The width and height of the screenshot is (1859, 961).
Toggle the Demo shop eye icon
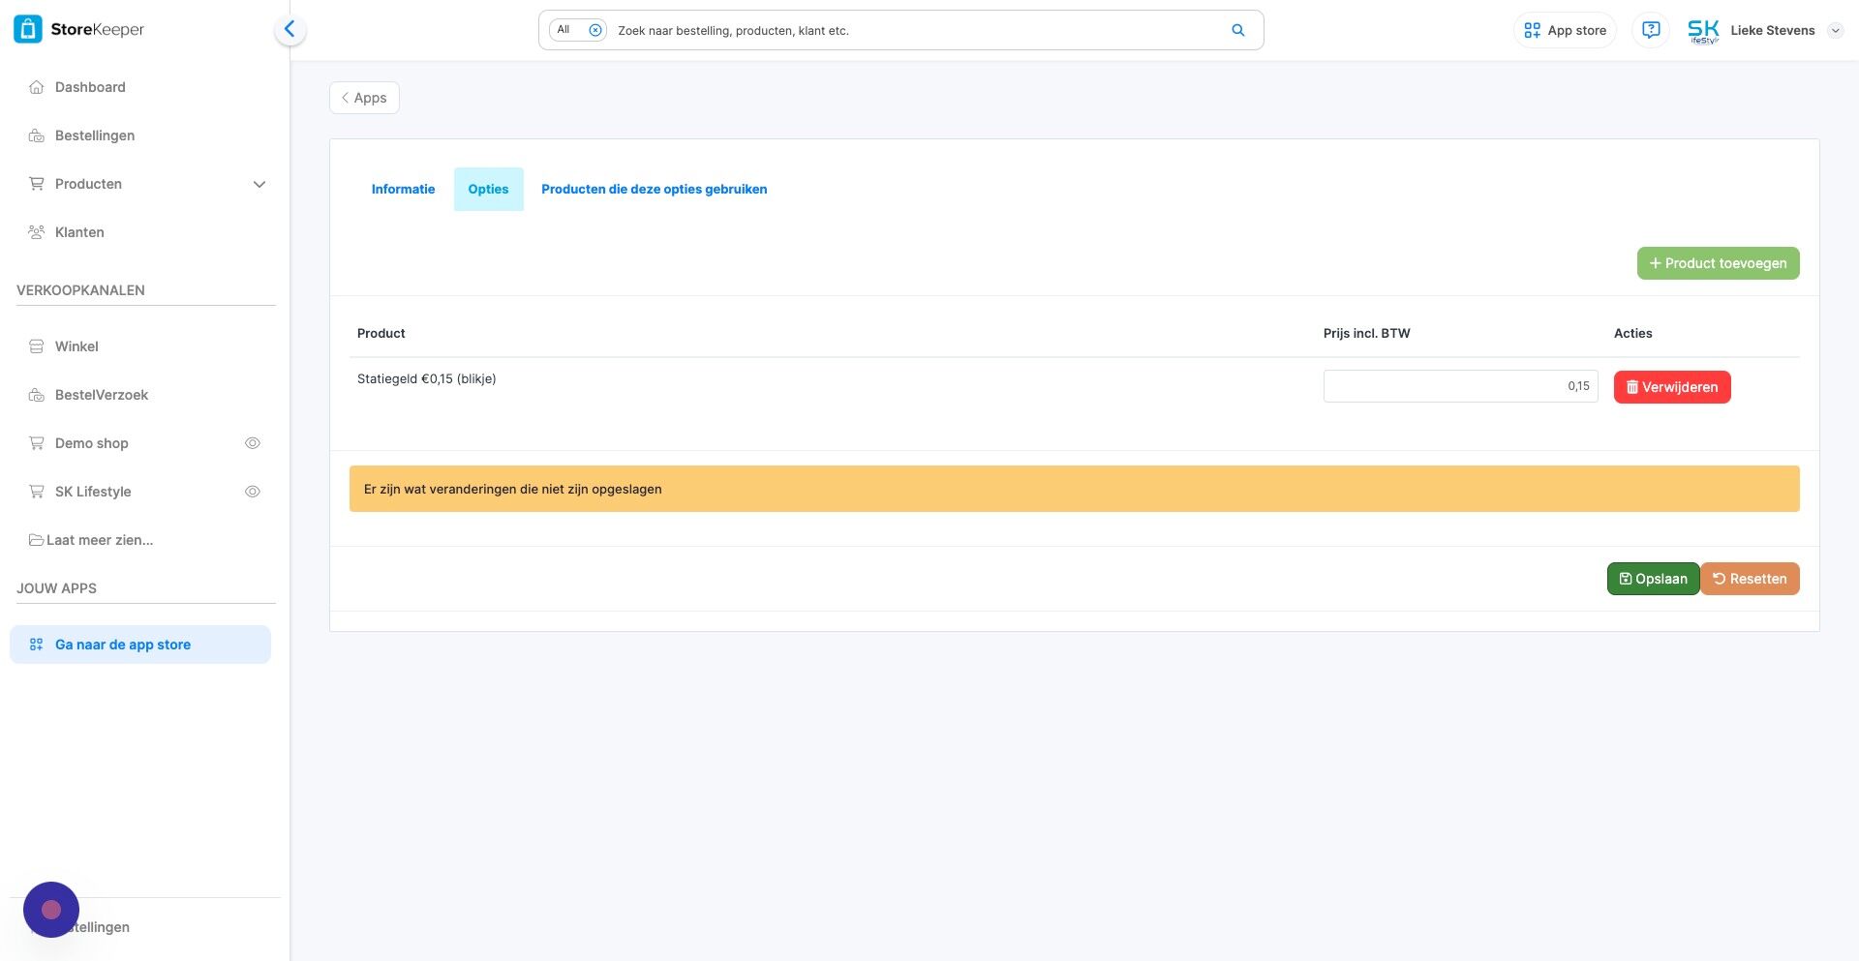253,443
